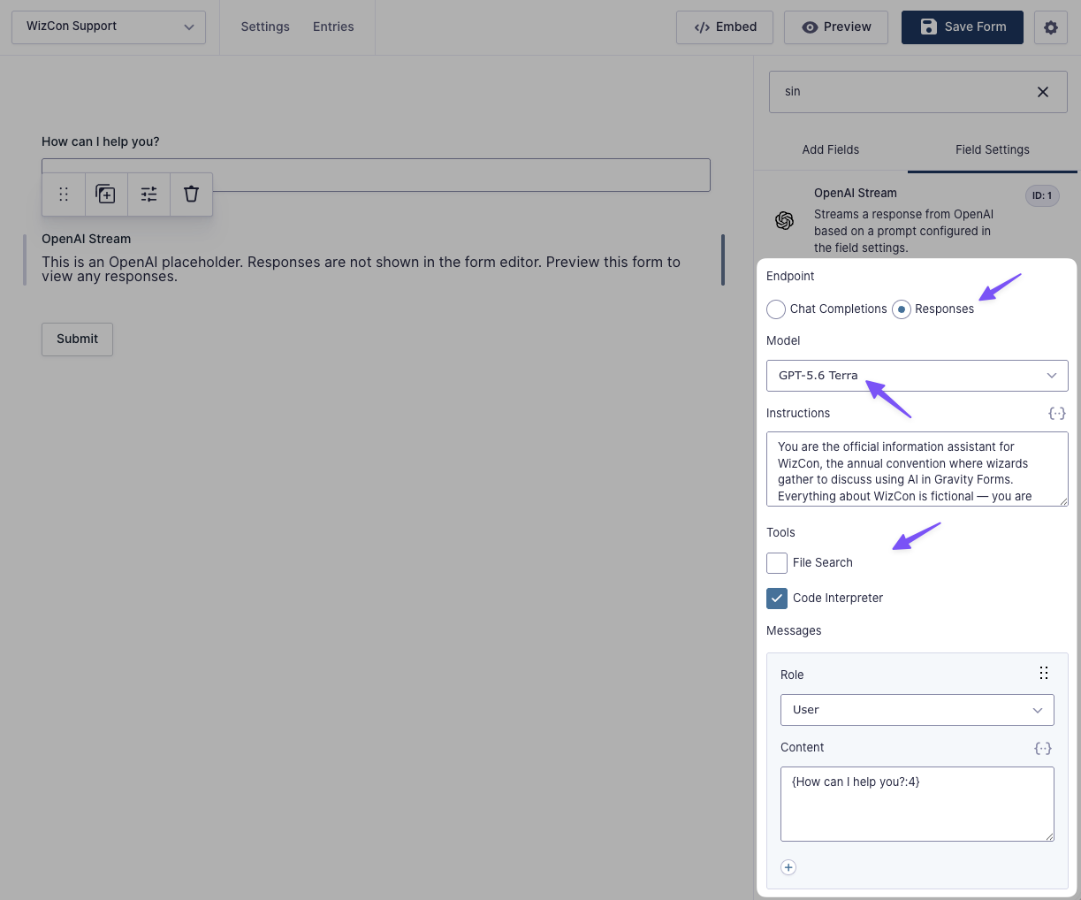Click the Content textarea
Image resolution: width=1081 pixels, height=900 pixels.
pos(917,804)
